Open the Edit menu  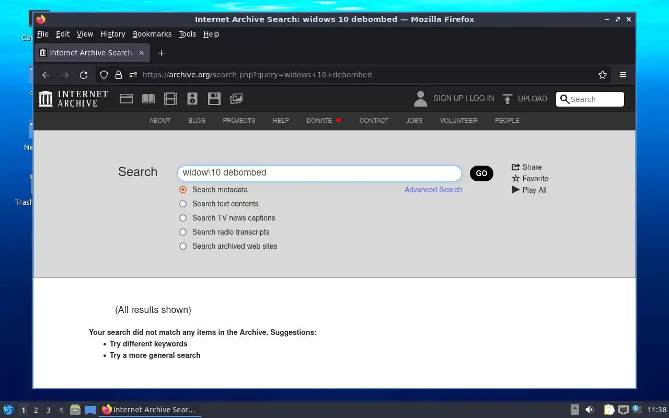coord(63,34)
